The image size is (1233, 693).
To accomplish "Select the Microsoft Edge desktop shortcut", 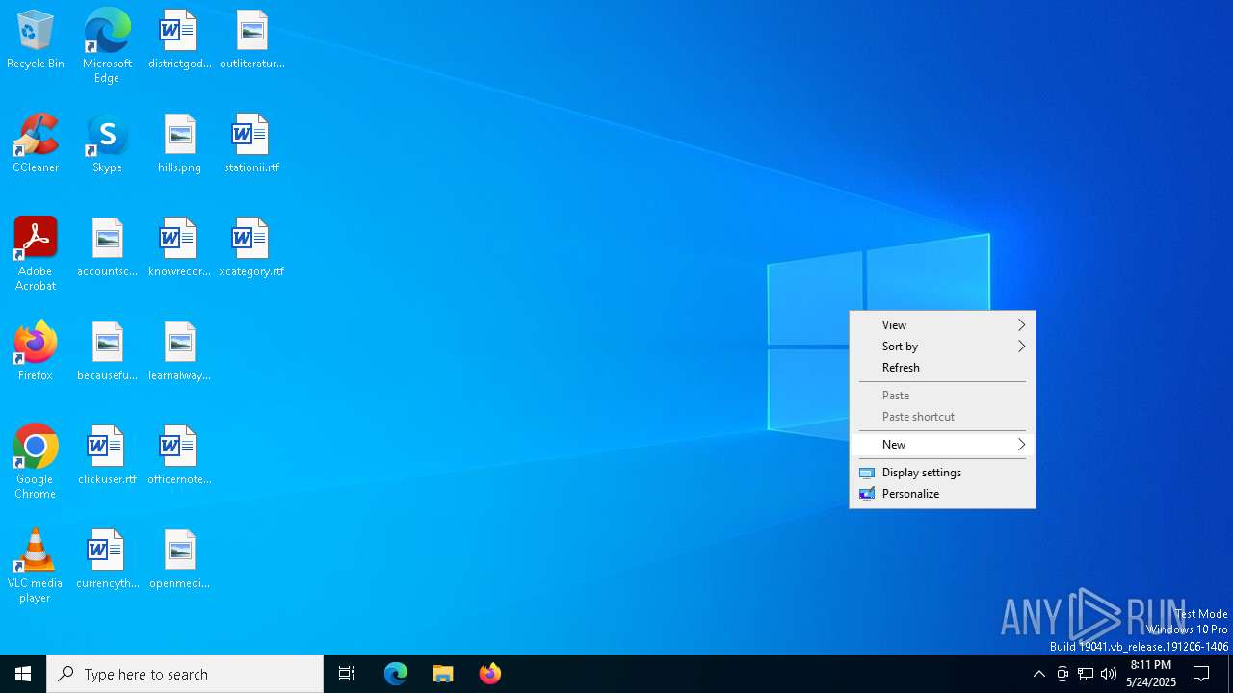I will tap(107, 46).
